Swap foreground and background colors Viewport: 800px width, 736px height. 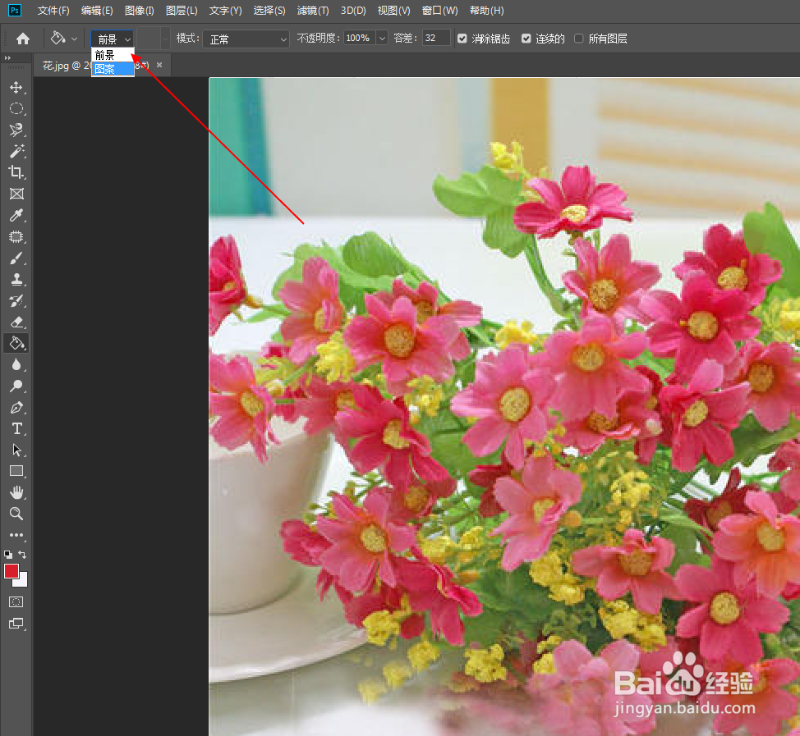22,554
